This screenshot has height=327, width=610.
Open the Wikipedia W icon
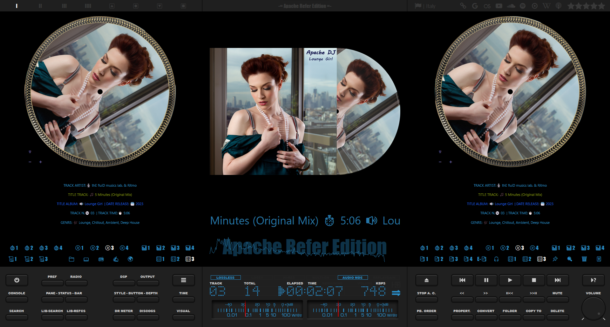tap(546, 6)
